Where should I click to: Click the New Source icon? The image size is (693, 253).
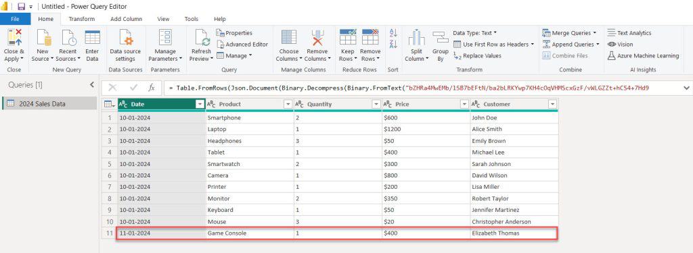point(43,38)
